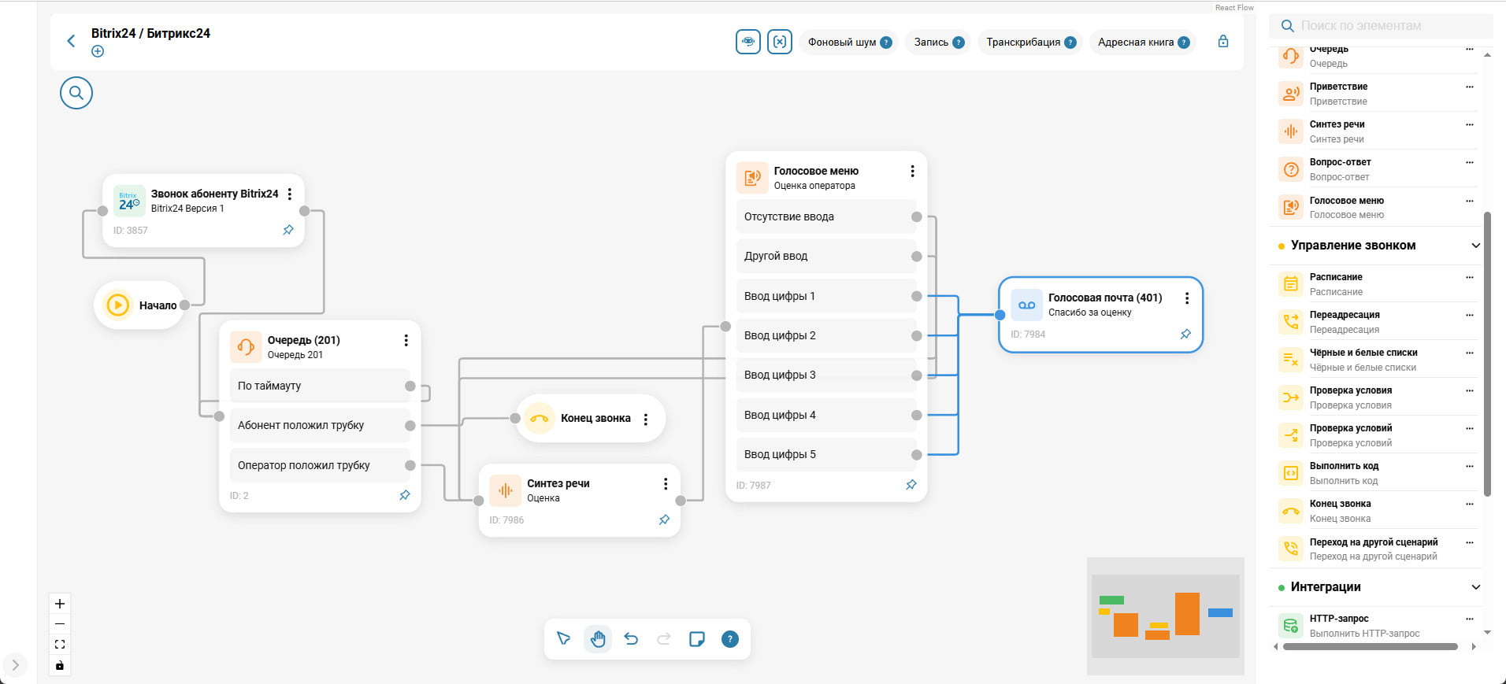Click the zoom in plus button
Screen dimensions: 1506x684
click(x=60, y=604)
